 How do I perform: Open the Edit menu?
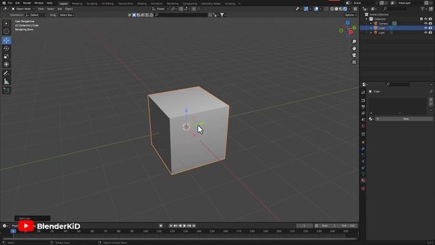pyautogui.click(x=18, y=3)
